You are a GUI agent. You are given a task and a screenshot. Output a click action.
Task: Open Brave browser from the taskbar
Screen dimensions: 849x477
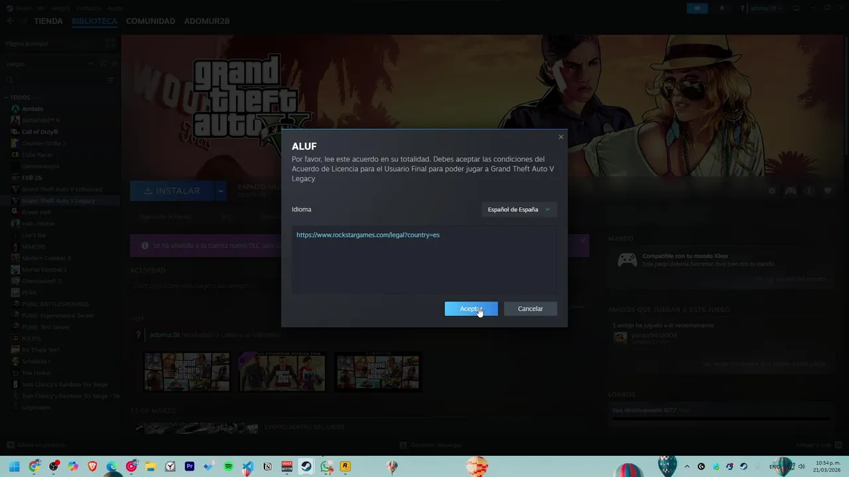pos(92,466)
